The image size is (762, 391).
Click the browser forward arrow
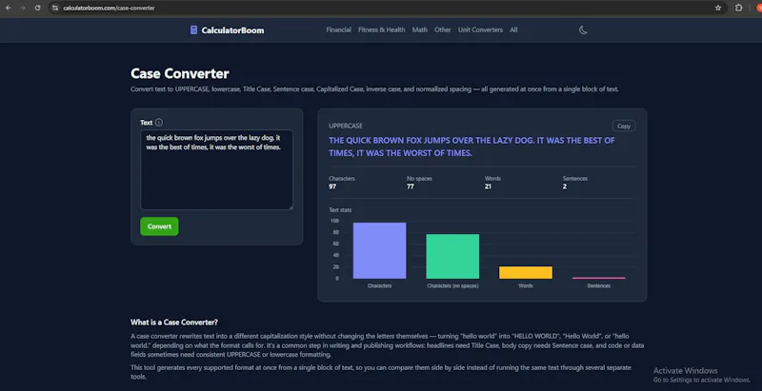point(23,8)
